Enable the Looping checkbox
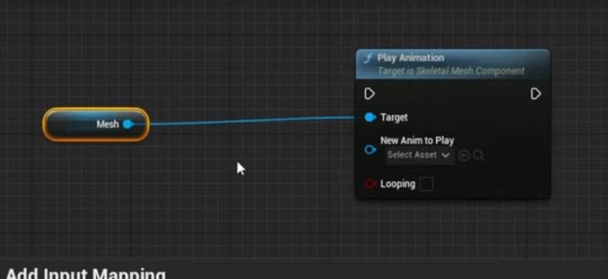The height and width of the screenshot is (279, 608). [426, 184]
